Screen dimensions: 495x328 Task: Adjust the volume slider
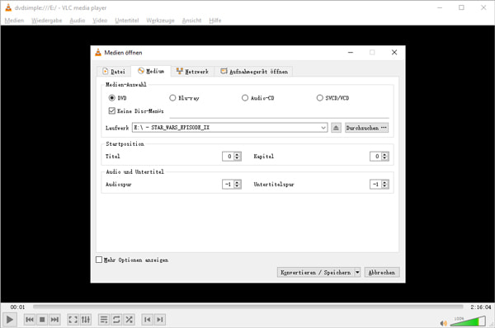468,321
